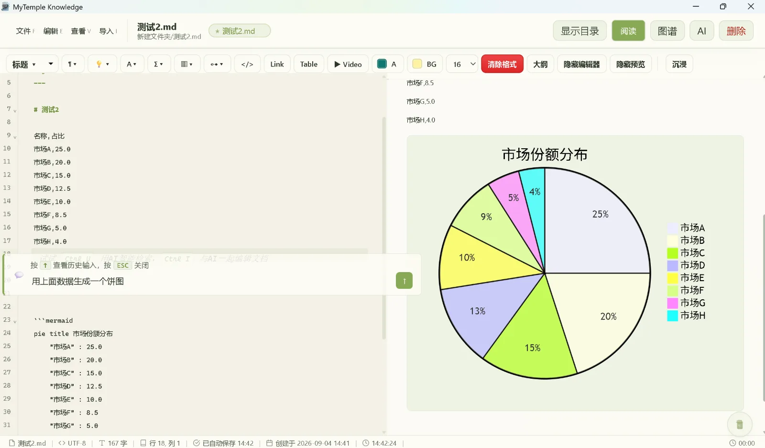Click the ```mermaid code line

(53, 320)
